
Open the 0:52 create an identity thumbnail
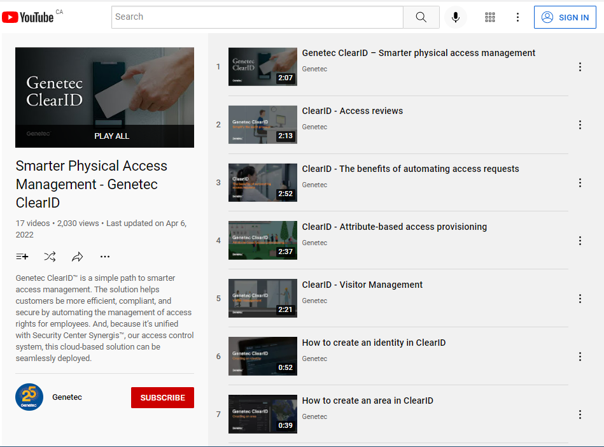[263, 356]
